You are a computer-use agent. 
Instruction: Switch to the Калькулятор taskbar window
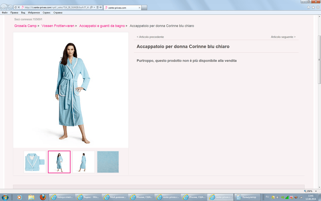(x=247, y=197)
